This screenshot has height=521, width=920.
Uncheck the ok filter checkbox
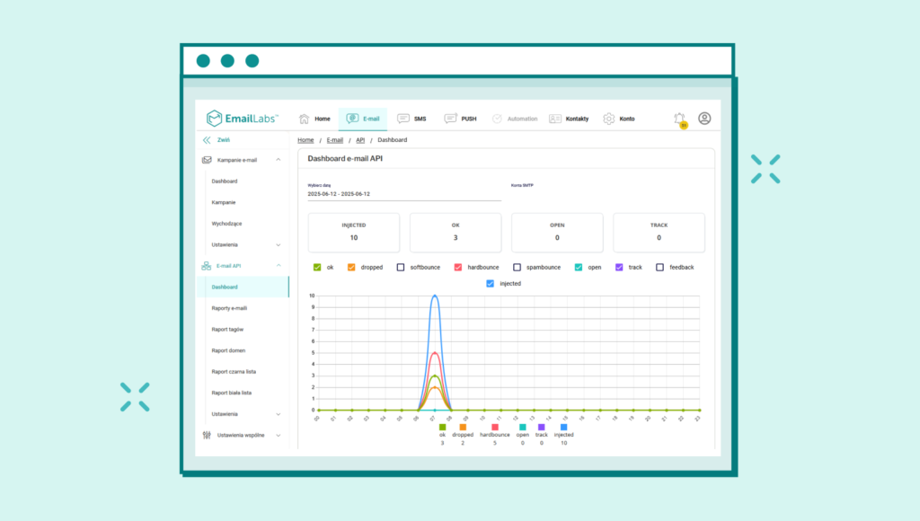(x=316, y=267)
